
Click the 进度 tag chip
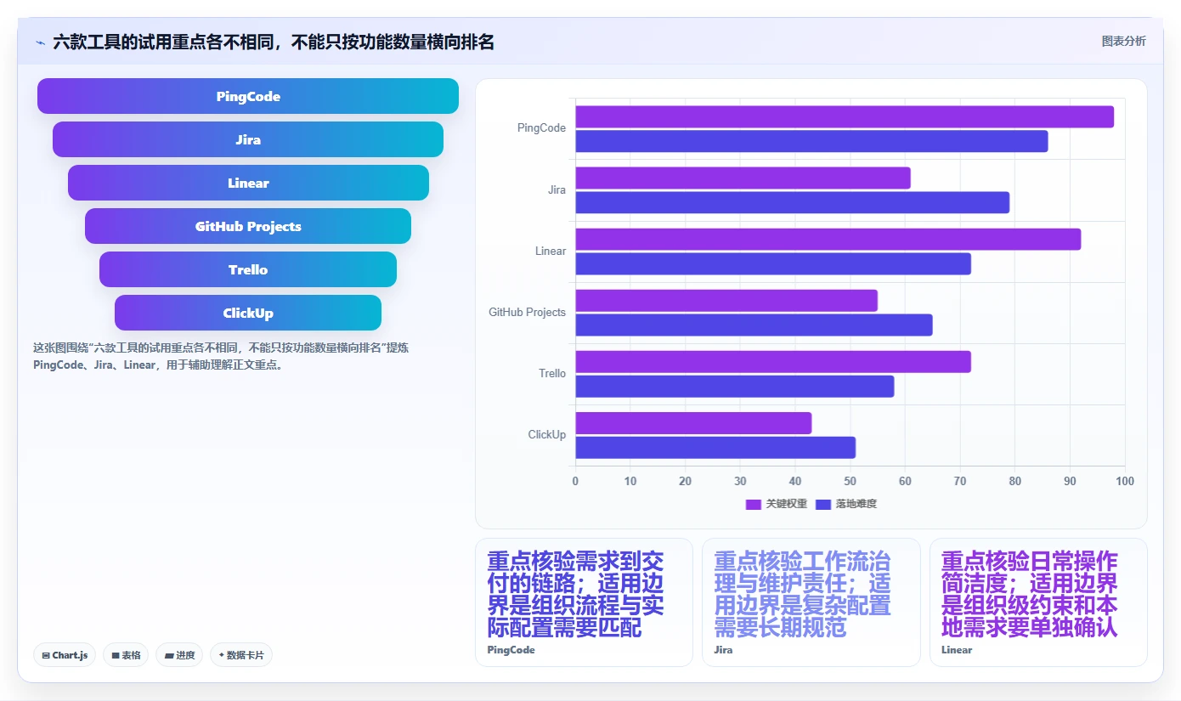[x=179, y=655]
